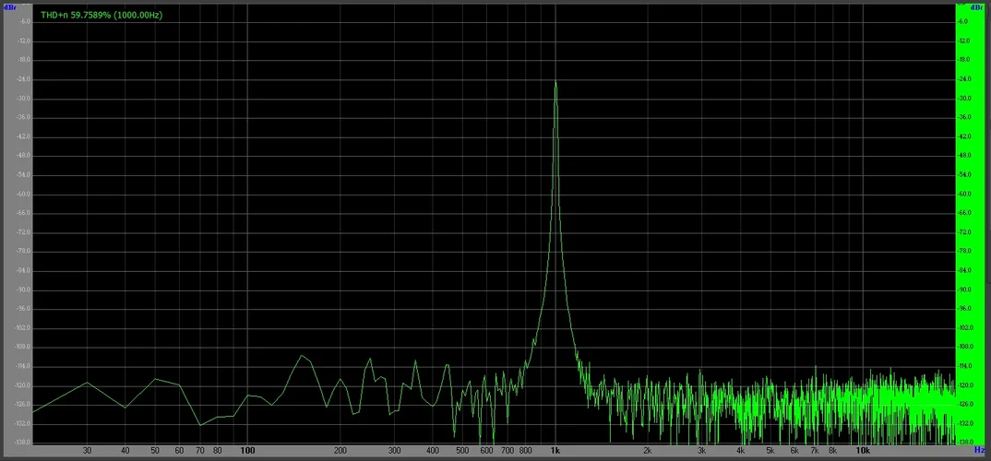Click -24.0 on the black-background dBr scale
Image resolution: width=991 pixels, height=461 pixels.
pyautogui.click(x=25, y=79)
